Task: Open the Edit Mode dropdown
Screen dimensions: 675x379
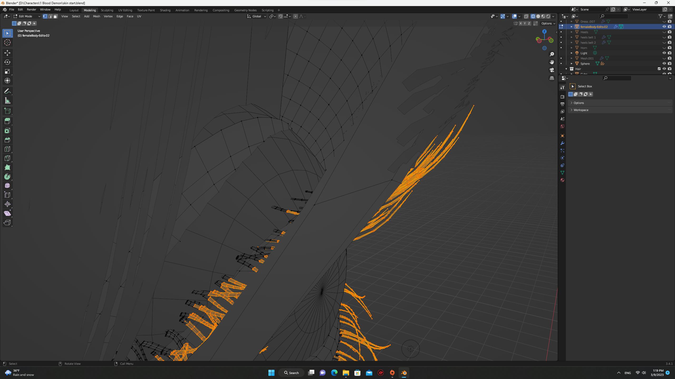Action: pos(27,16)
